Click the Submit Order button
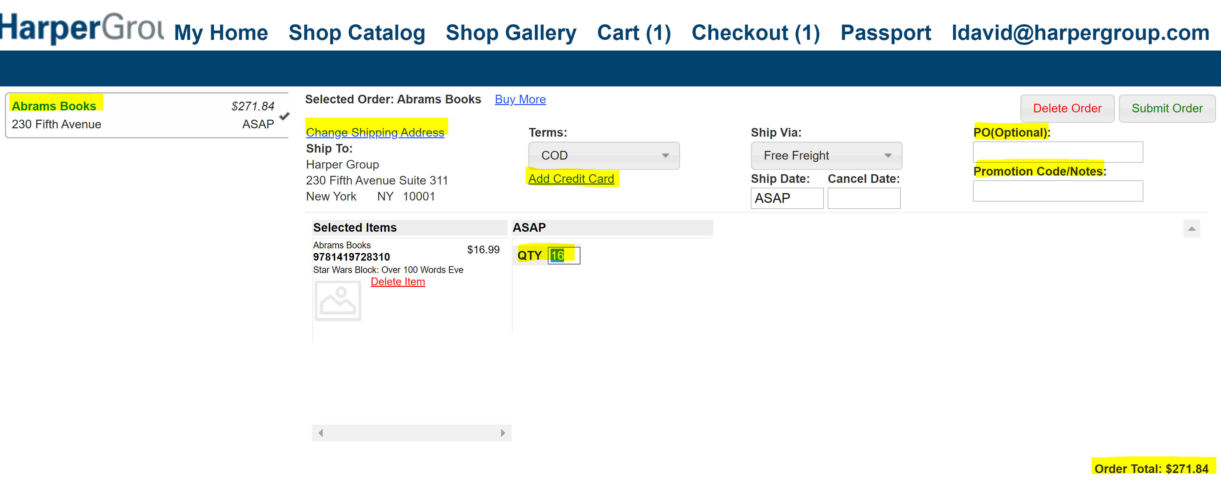Screen dimensions: 1221x490 tap(1167, 108)
